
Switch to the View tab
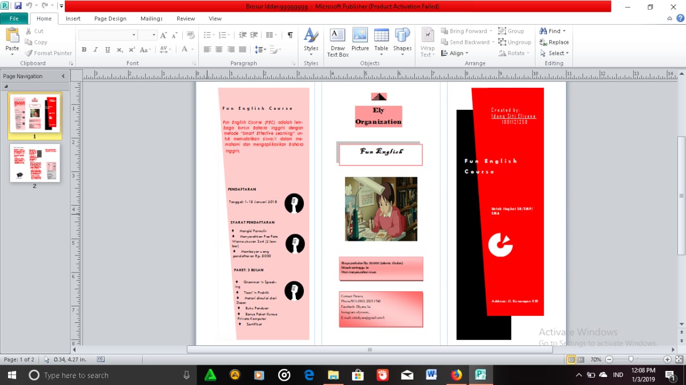coord(215,18)
